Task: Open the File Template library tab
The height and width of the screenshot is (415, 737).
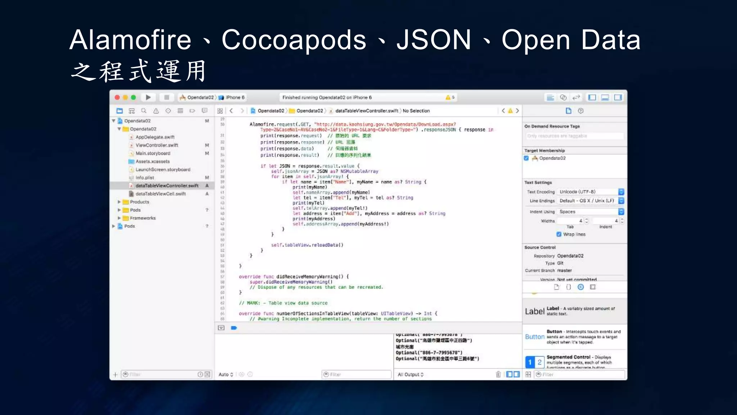Action: pos(556,287)
